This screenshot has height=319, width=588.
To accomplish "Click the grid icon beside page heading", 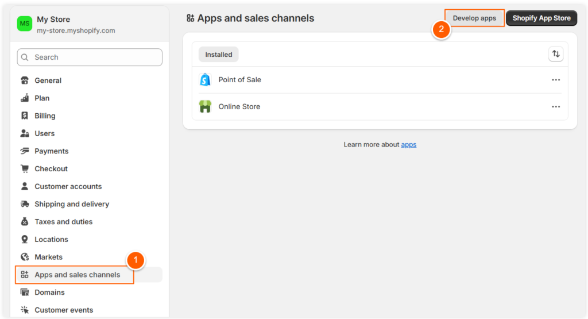I will pos(191,18).
